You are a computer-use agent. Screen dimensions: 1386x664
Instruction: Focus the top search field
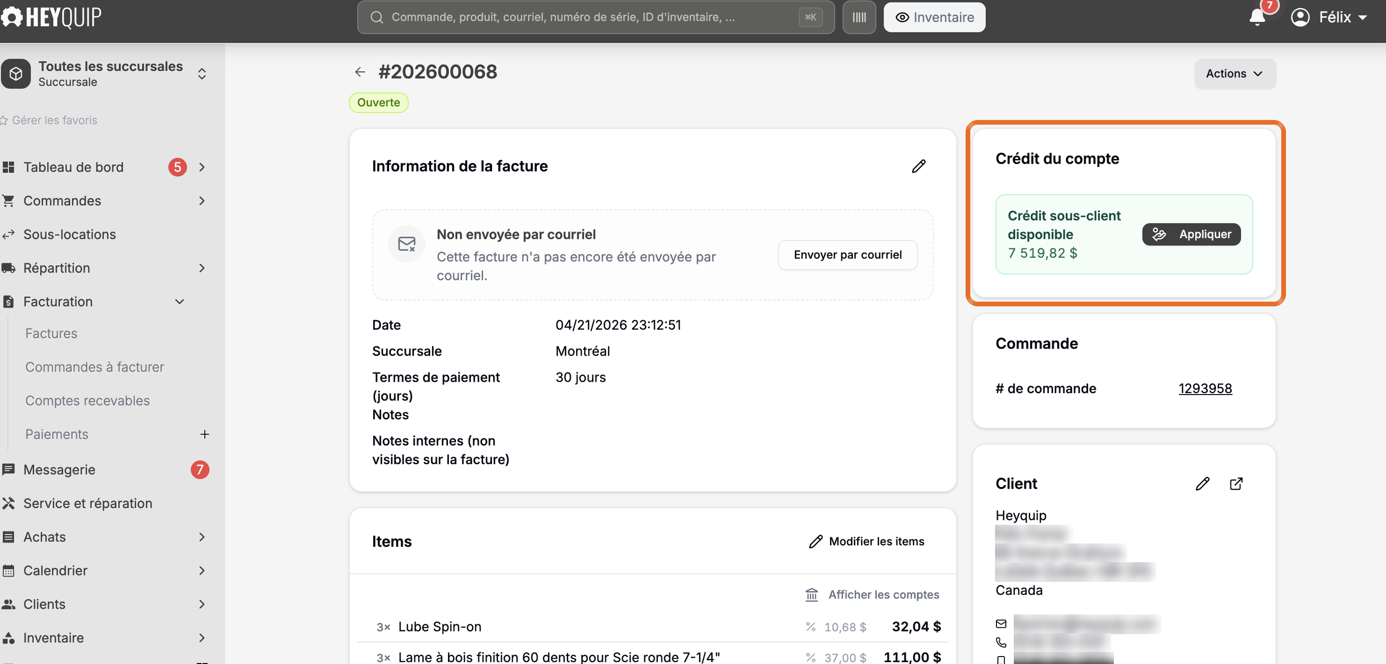[595, 17]
